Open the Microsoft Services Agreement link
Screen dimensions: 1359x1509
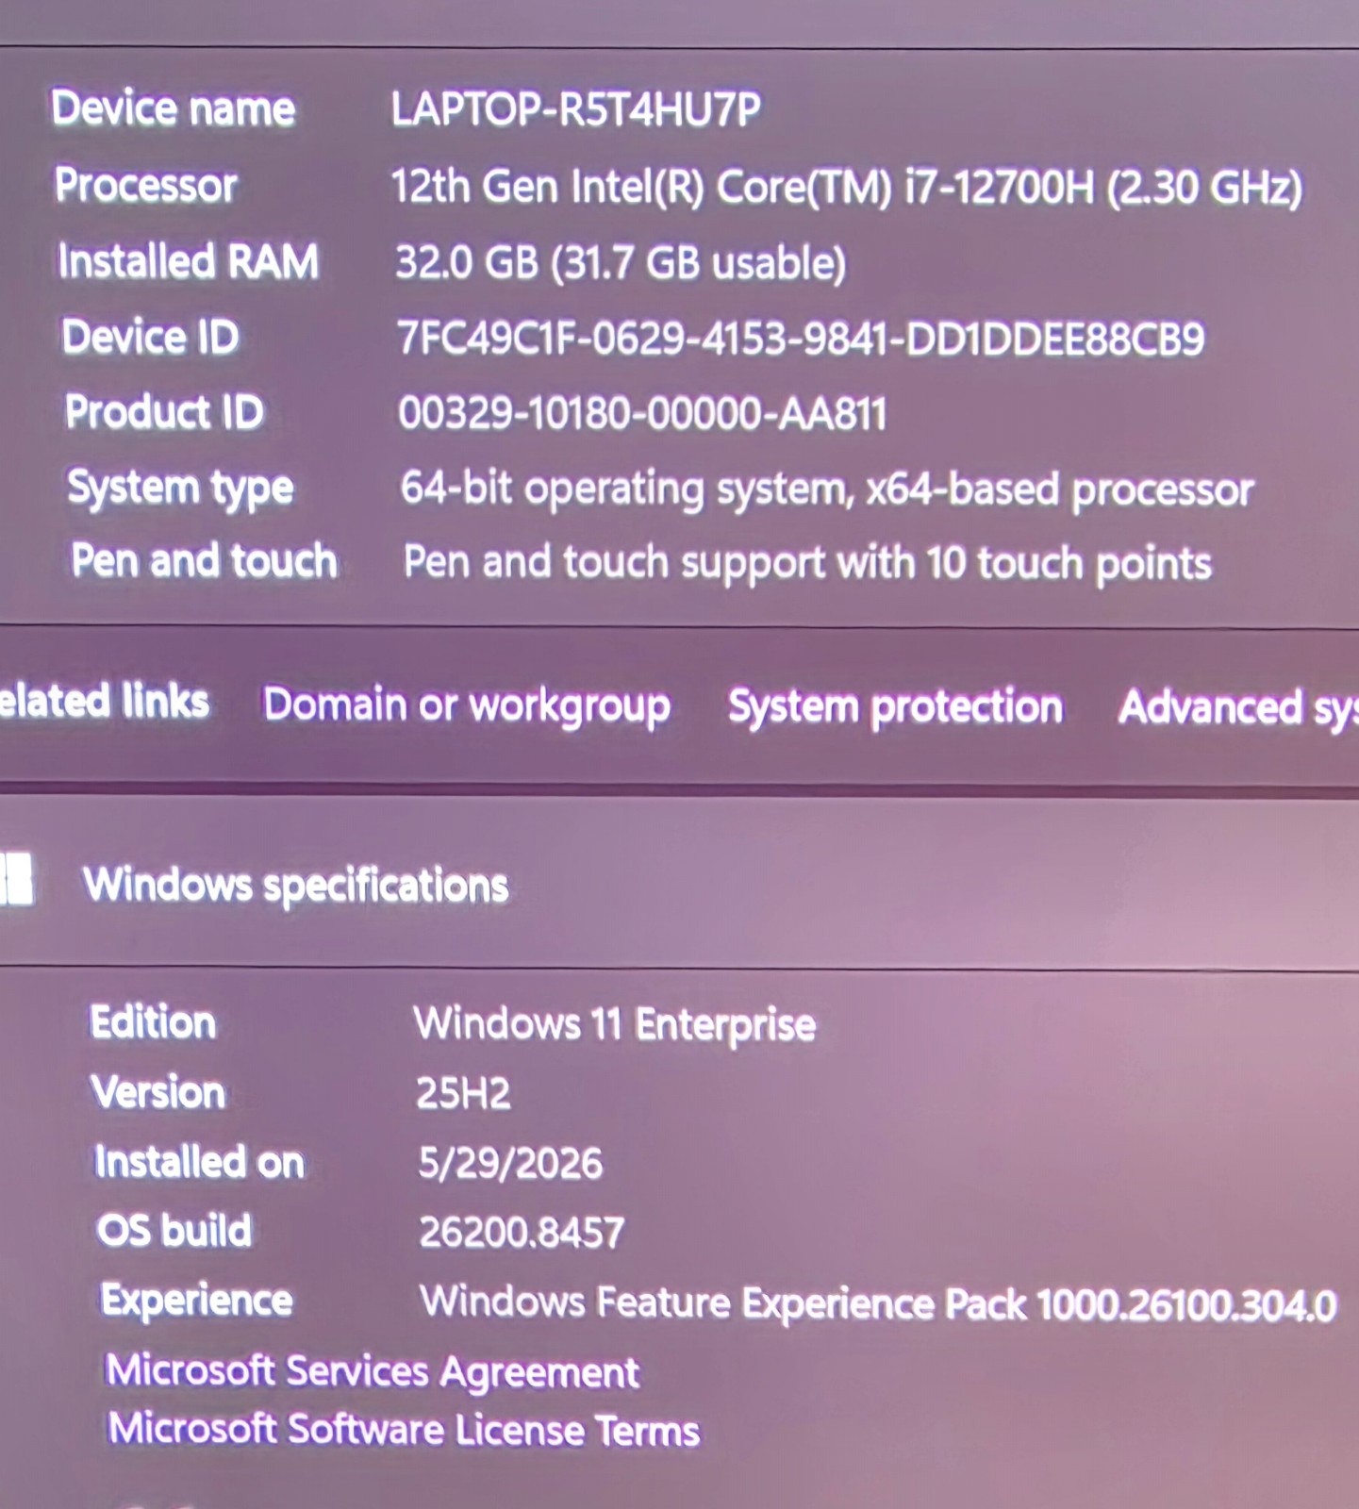coord(373,1371)
